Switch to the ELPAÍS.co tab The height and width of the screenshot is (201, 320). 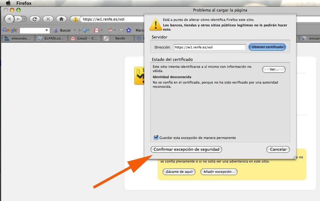[51, 38]
